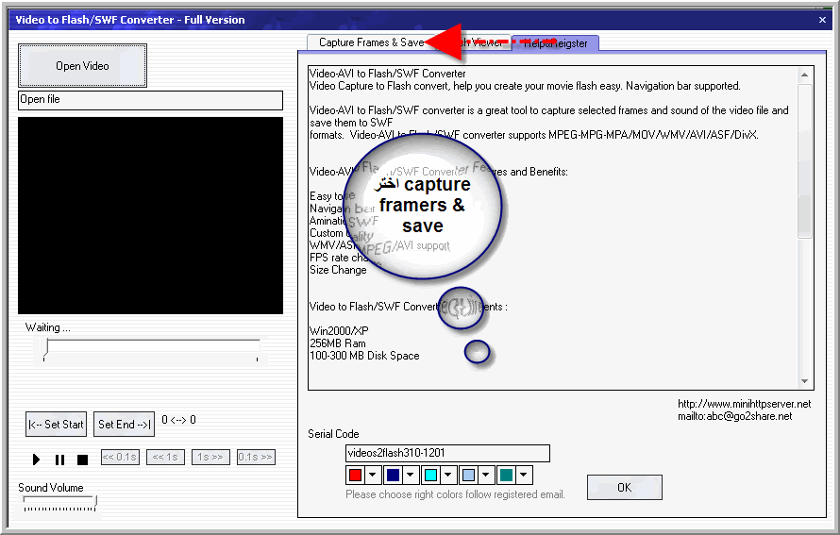Confirm registration with the OK button

click(624, 487)
